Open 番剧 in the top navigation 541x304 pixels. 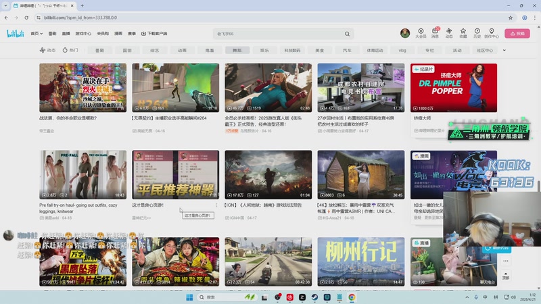(x=53, y=33)
